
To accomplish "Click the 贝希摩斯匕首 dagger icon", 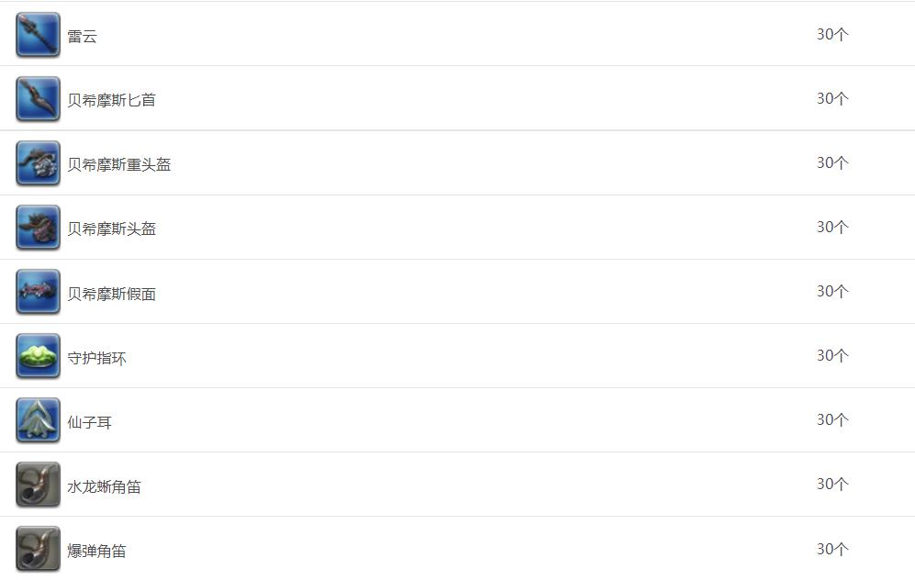I will [38, 99].
